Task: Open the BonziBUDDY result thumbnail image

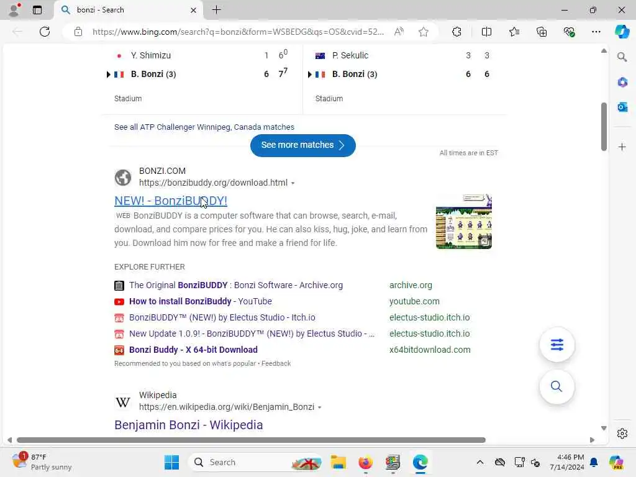Action: point(463,222)
